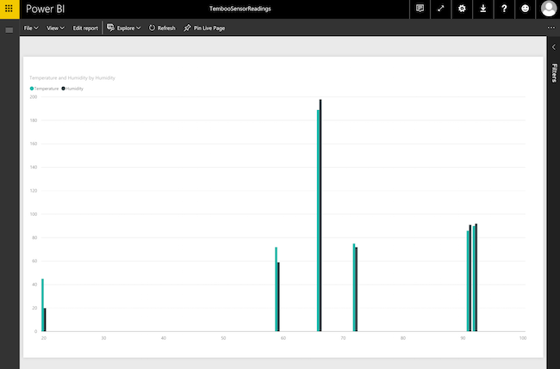Toggle the hamburger navigation pane

pyautogui.click(x=9, y=30)
